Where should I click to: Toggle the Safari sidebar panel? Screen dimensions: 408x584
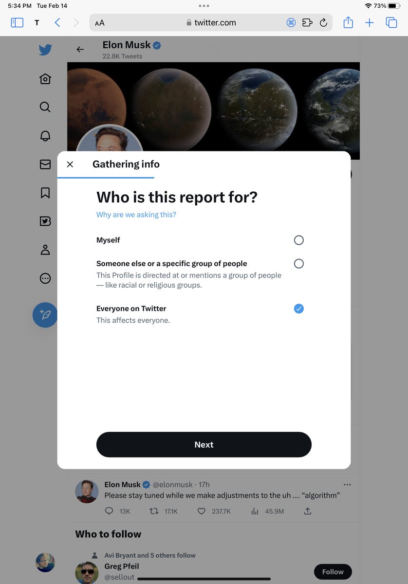click(x=17, y=22)
